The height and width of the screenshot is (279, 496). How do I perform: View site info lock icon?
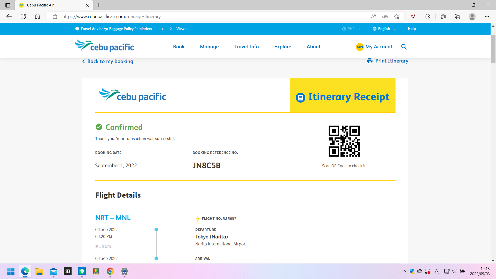point(55,17)
